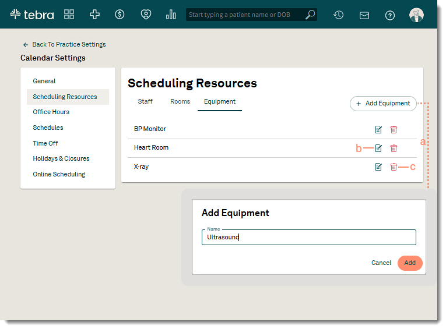Click the Scheduling Resources heading
The width and height of the screenshot is (446, 329).
192,83
